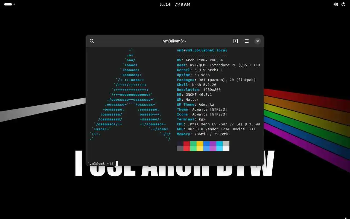The height and width of the screenshot is (219, 350).
Task: Click the Kernel: 6.9.9-arch1-1 line
Action: coord(200,70)
